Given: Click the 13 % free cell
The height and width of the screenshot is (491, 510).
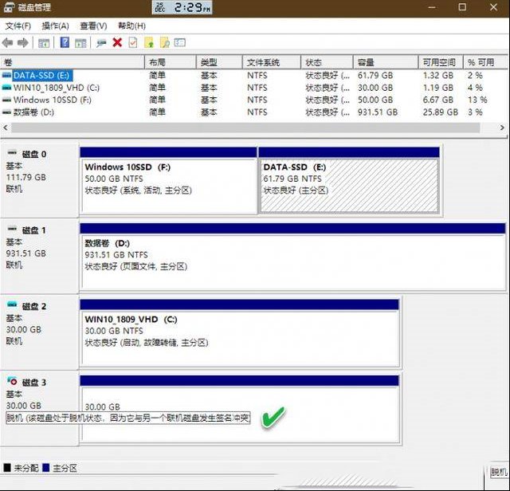Looking at the screenshot, I should (477, 100).
